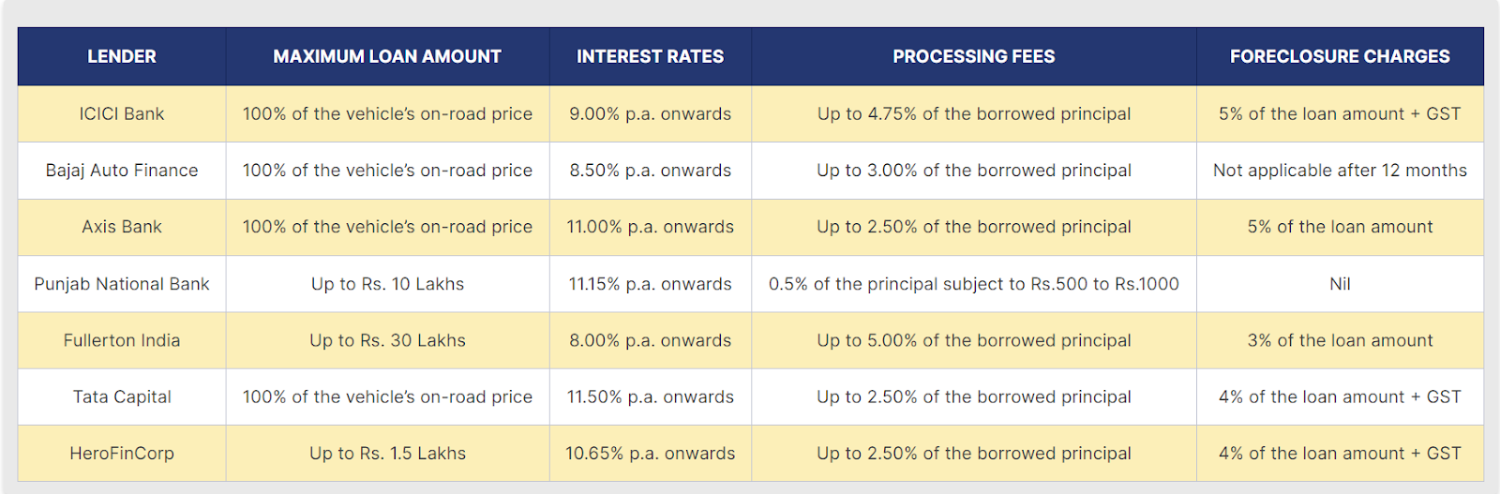Select the 11.15% p.a. onwards cell
Screen dimensions: 1500x494
(x=650, y=284)
